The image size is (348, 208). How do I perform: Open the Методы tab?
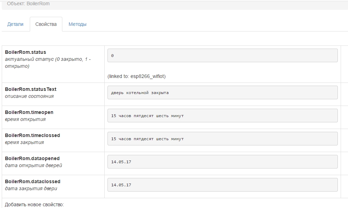(x=77, y=24)
